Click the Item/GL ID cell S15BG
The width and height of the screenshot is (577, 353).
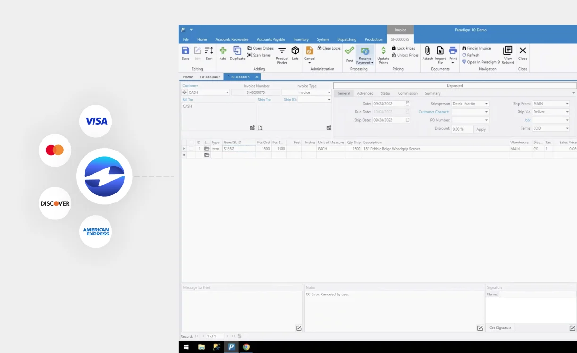(239, 149)
